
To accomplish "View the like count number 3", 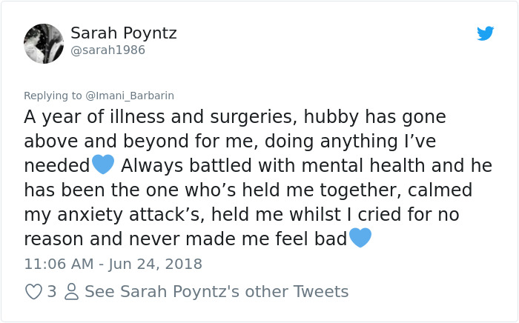I will 51,292.
